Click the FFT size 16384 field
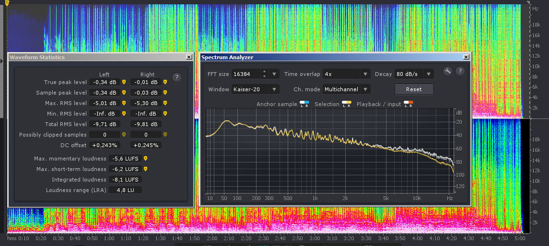The height and width of the screenshot is (246, 549). 246,74
